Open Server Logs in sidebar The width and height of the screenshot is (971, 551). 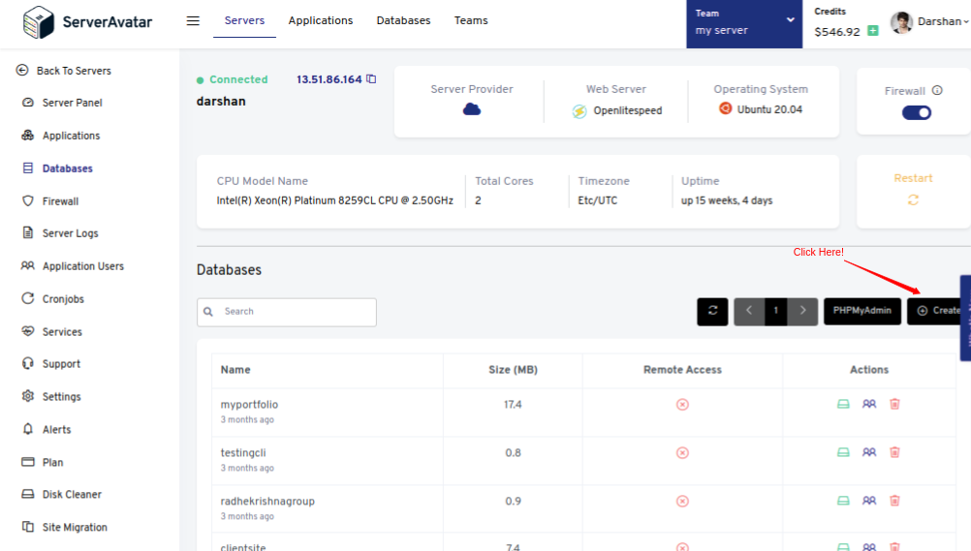60,233
